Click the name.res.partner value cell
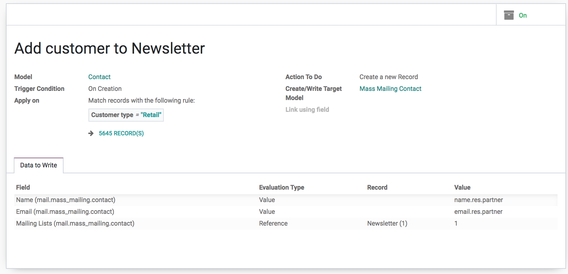 point(478,200)
